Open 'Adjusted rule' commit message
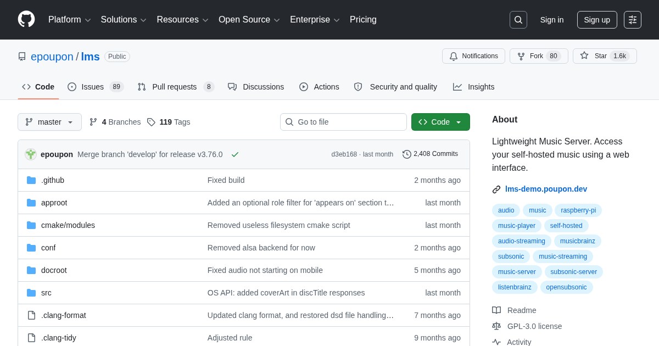This screenshot has height=346, width=659. coord(230,338)
